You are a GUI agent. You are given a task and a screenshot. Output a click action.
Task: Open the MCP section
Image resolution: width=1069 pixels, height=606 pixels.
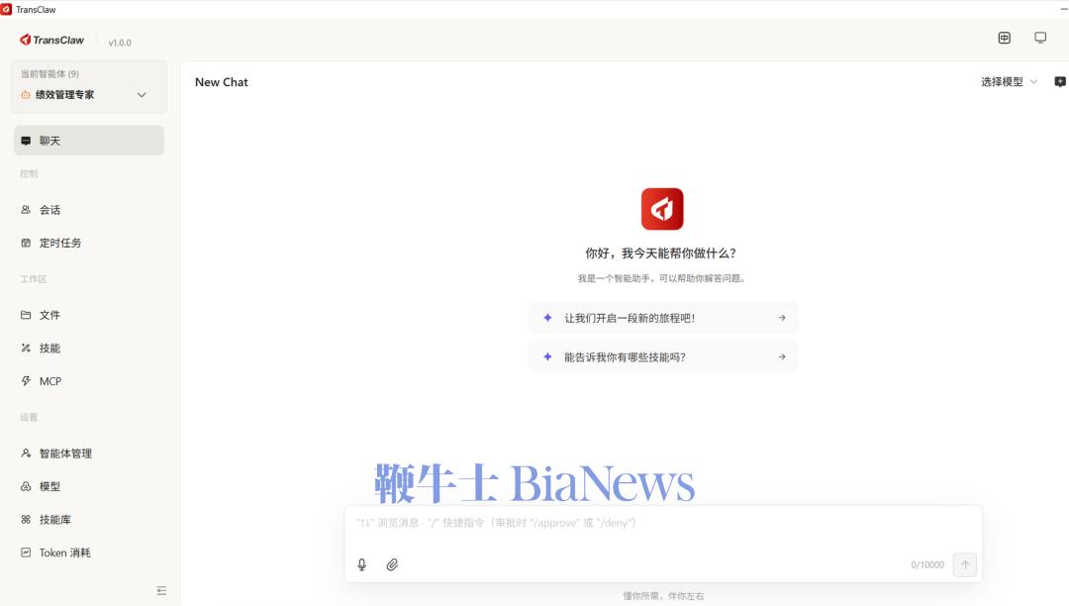coord(89,381)
